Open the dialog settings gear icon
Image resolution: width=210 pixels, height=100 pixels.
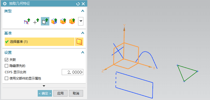click(5, 4)
